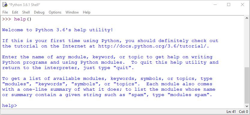This screenshot has width=250, height=115.
Task: Click the scrollbar track above the thumb
Action: (247, 44)
